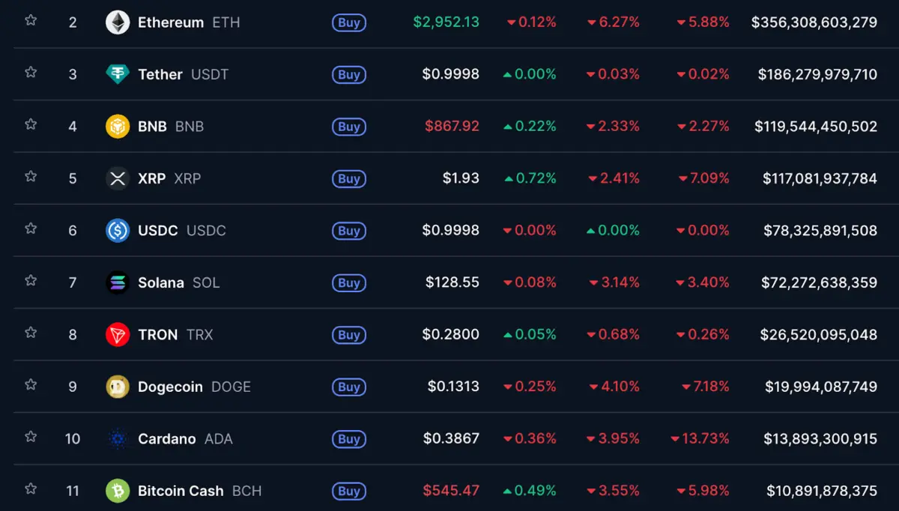899x511 pixels.
Task: Click the Bitcoin Cash green logo icon
Action: click(x=118, y=491)
